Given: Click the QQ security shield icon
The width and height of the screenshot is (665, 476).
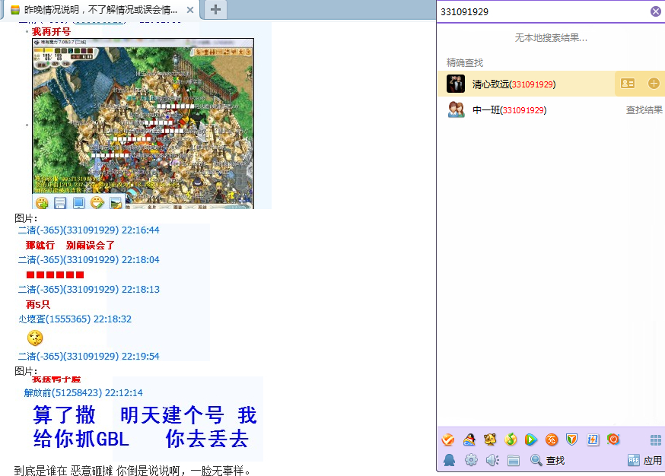Looking at the screenshot, I should (572, 440).
